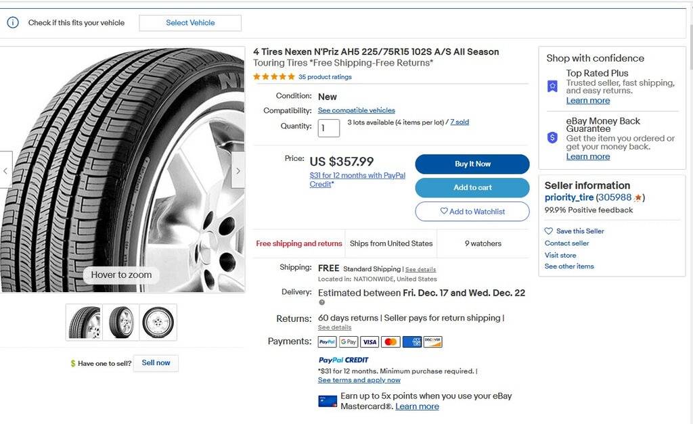Viewport: 693px width, 424px height.
Task: Click the Google Pay payment icon
Action: click(348, 341)
